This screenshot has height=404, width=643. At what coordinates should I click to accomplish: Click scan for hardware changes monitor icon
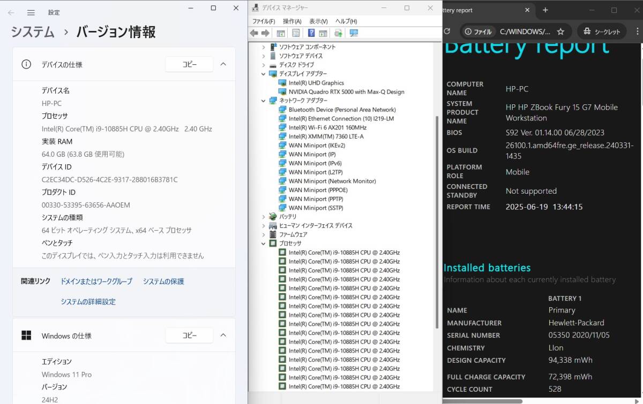coord(354,33)
